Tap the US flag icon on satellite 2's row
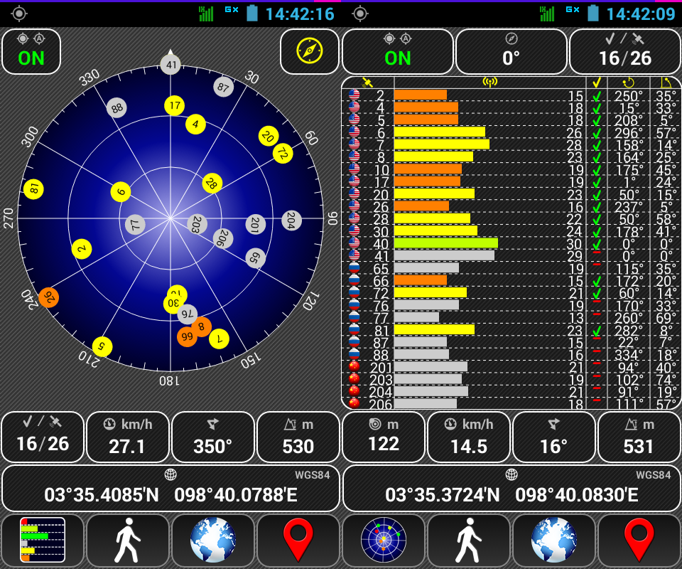Screen dimensions: 682x569 [352, 93]
